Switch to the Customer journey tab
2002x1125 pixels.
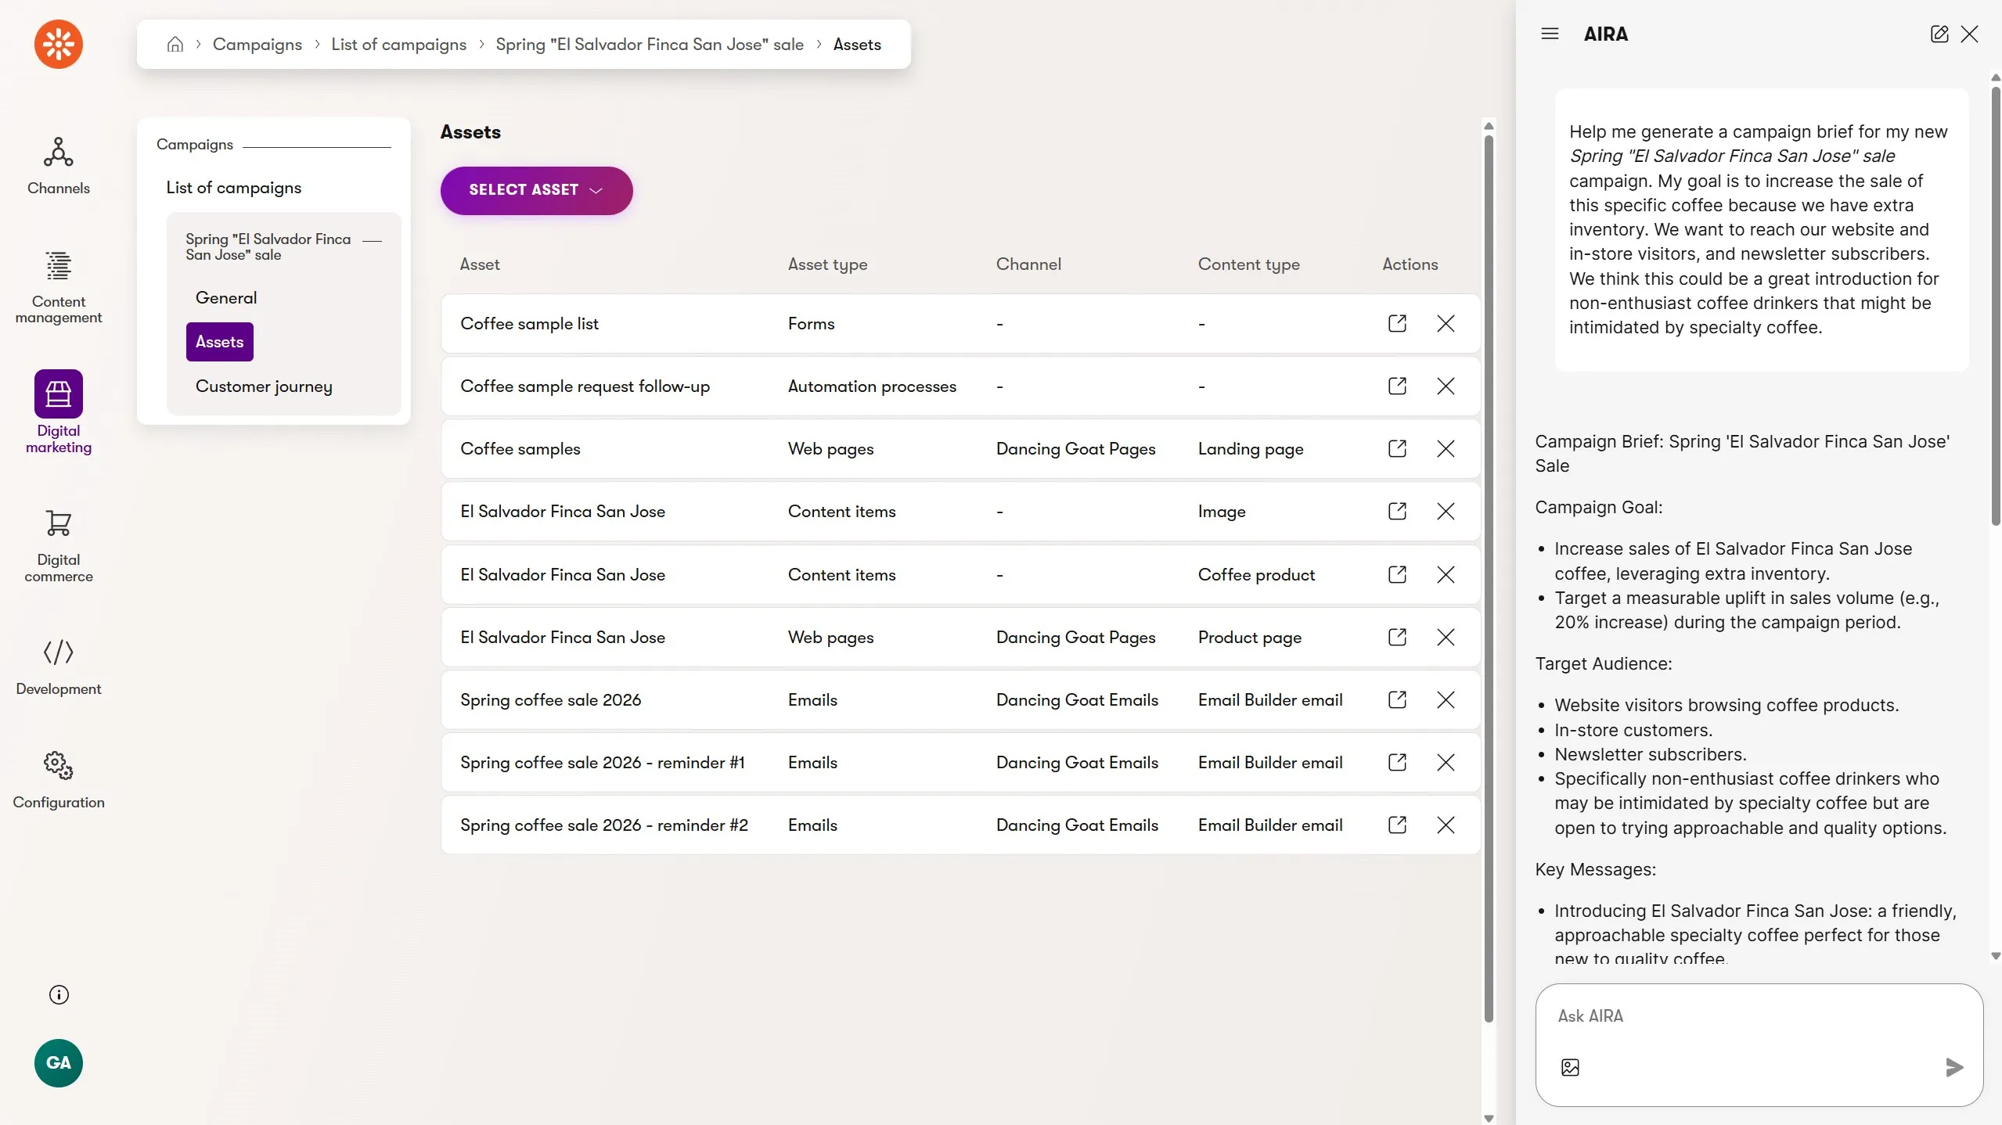[264, 386]
